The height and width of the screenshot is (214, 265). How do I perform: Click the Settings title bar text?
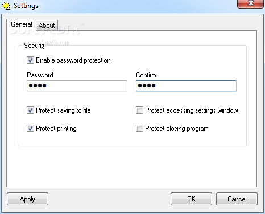[x=26, y=6]
